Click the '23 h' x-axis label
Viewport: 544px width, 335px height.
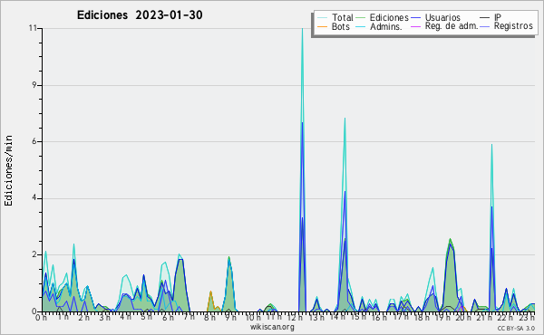(x=527, y=317)
